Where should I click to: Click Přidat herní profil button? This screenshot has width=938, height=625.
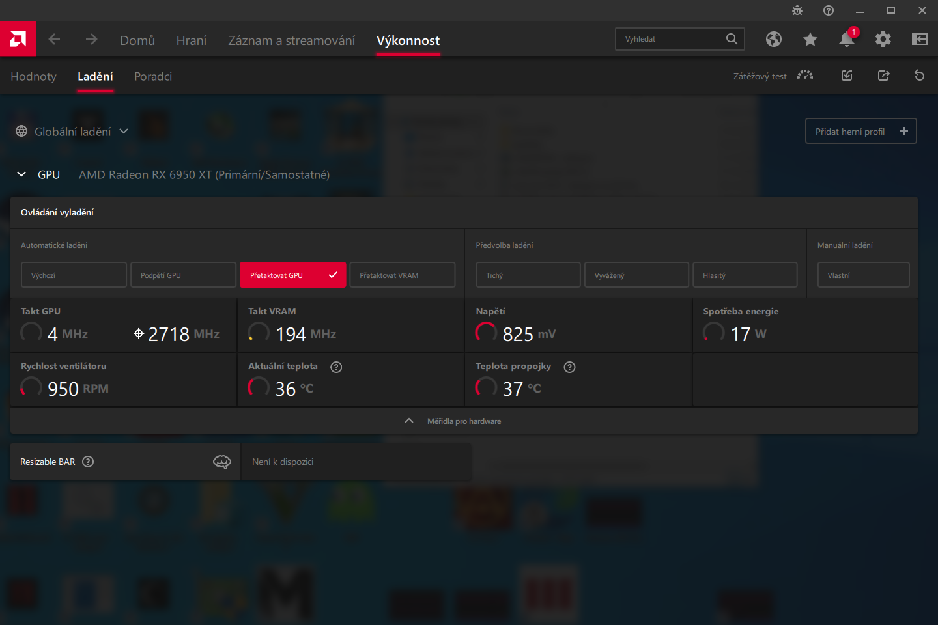point(861,131)
